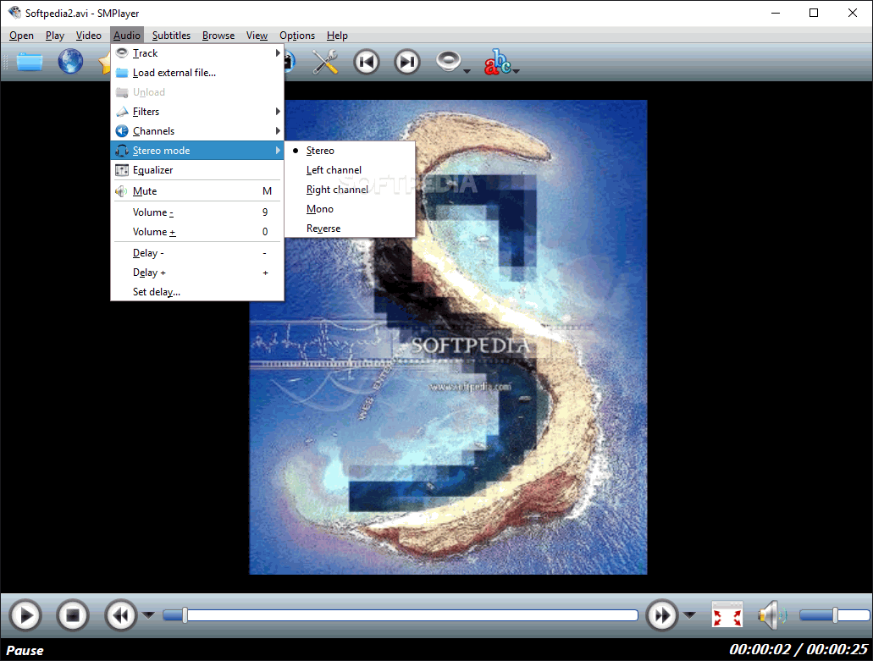Click the abc subtitle toolbar icon
This screenshot has width=873, height=661.
497,61
